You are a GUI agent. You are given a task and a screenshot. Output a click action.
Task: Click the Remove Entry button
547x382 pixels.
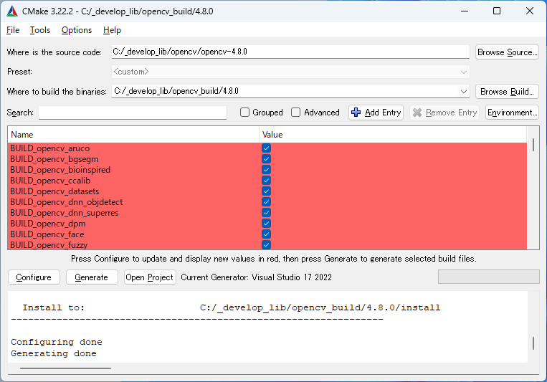pyautogui.click(x=444, y=113)
